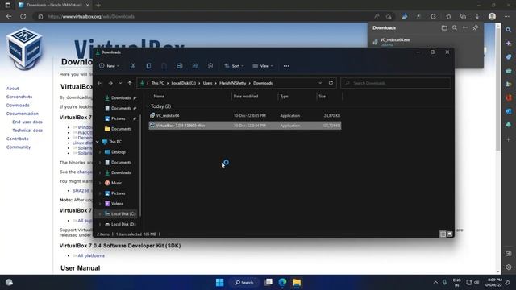Open the New dropdown in Explorer
Screen dimensions: 516x290
109,66
